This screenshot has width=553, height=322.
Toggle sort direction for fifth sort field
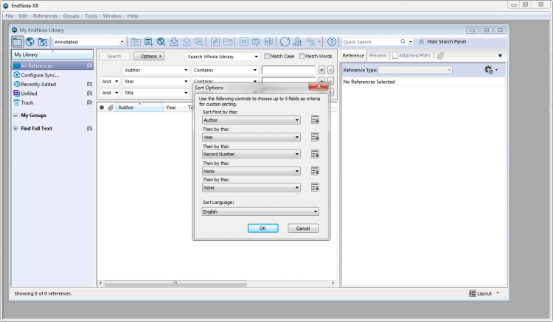[315, 187]
